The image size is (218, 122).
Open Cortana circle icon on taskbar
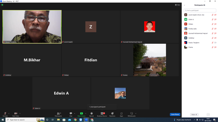47,120
